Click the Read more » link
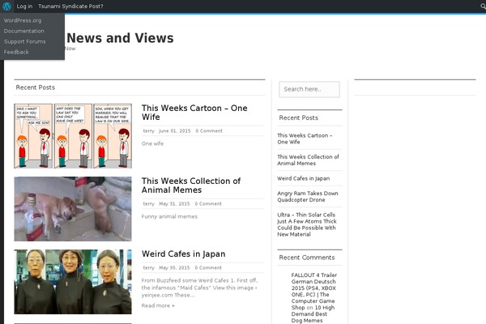Screen dimensions: 486x324 (158, 305)
